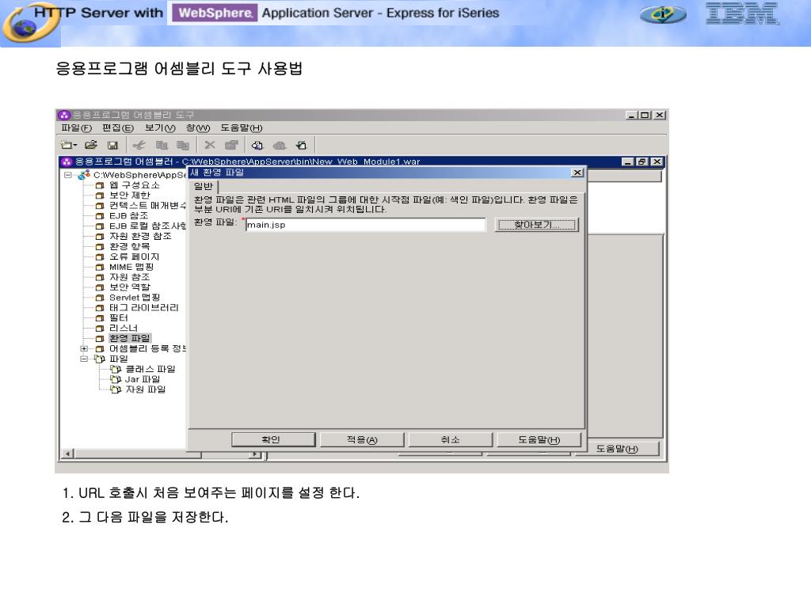The width and height of the screenshot is (811, 608).
Task: Click the Open folder toolbar icon
Action: tap(91, 146)
